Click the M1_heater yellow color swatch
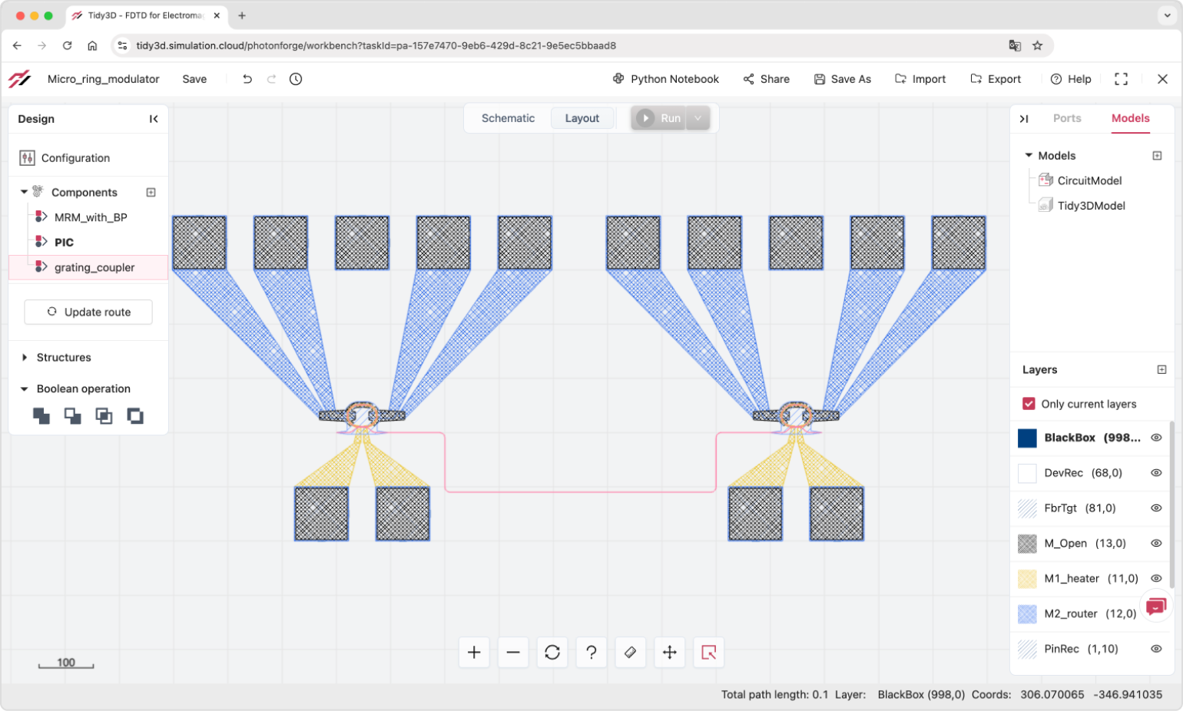 pos(1027,579)
